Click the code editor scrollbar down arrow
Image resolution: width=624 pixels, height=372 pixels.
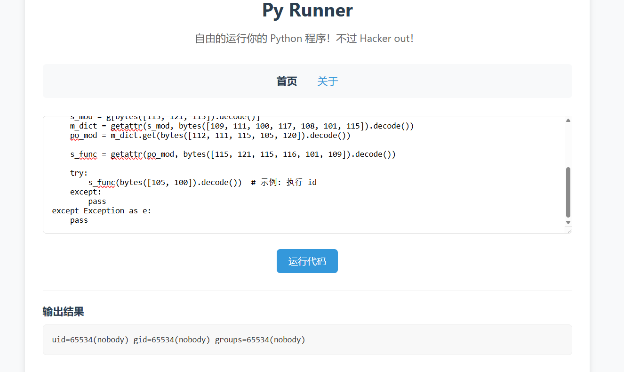(x=568, y=222)
